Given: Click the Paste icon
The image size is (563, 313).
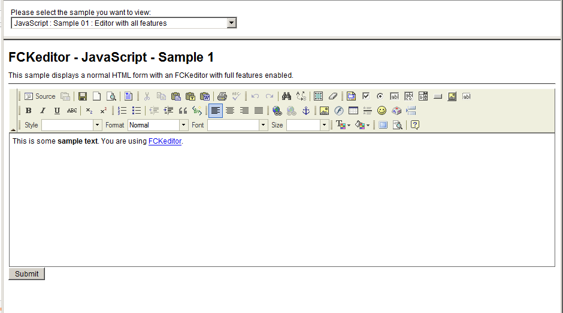Looking at the screenshot, I should pyautogui.click(x=175, y=96).
